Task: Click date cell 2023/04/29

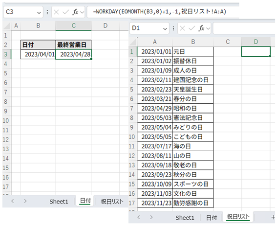Action: pos(155,108)
